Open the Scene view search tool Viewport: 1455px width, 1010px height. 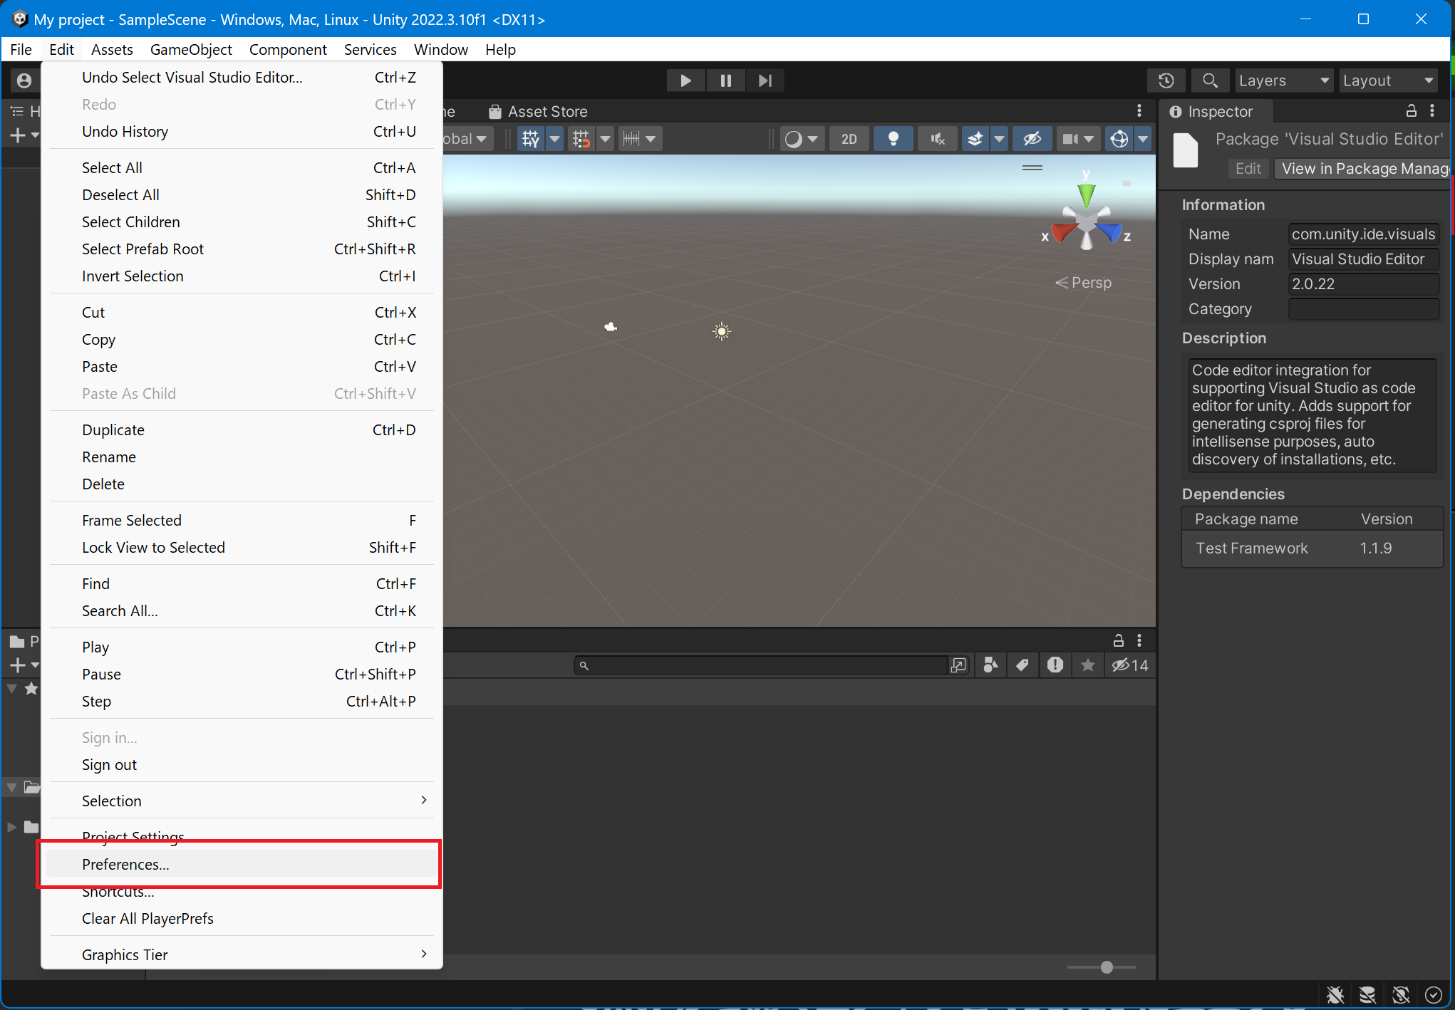pyautogui.click(x=1210, y=80)
